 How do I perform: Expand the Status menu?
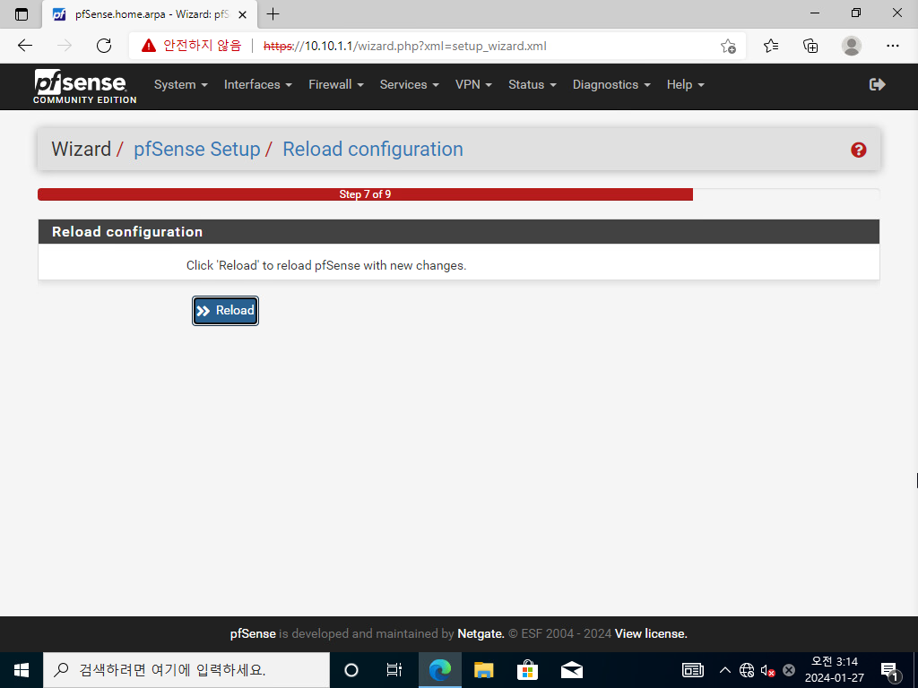[x=533, y=85]
